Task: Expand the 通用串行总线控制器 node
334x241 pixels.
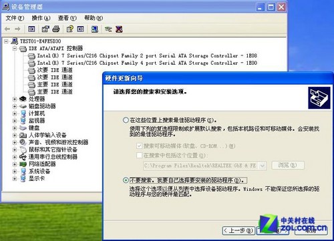Action: pyautogui.click(x=15, y=157)
